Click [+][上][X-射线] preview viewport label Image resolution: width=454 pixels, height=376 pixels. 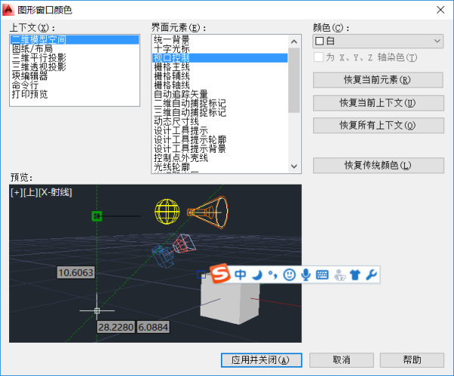(42, 192)
